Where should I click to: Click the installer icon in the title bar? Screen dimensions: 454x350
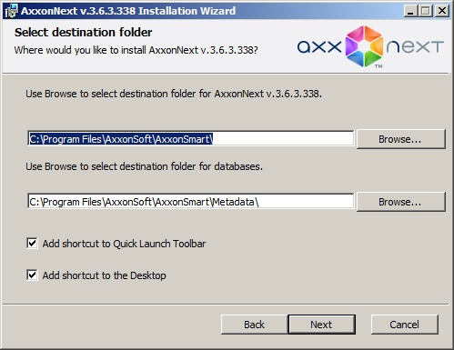(12, 11)
